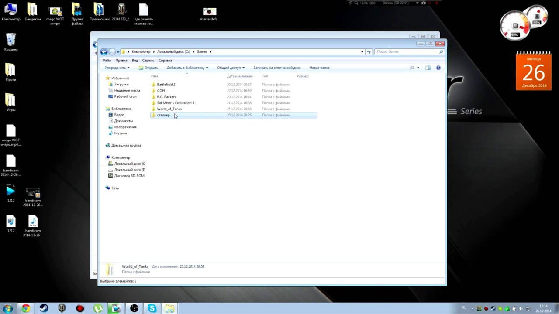The width and height of the screenshot is (559, 314).
Task: Select Локальный диск (C:) in breadcrumb
Action: (x=173, y=52)
